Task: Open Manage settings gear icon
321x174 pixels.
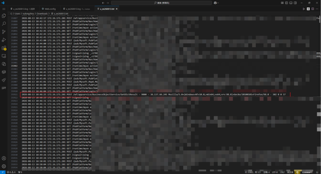Action: pos(4,166)
